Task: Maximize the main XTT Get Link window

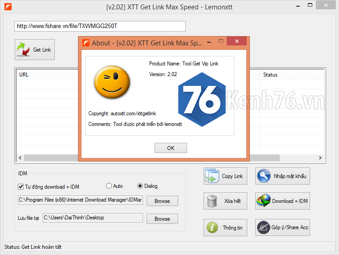Action: pos(310,5)
